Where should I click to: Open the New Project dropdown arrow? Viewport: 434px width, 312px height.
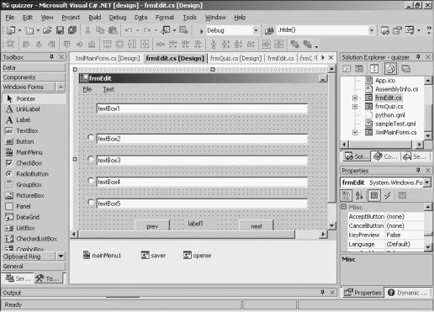(x=19, y=30)
